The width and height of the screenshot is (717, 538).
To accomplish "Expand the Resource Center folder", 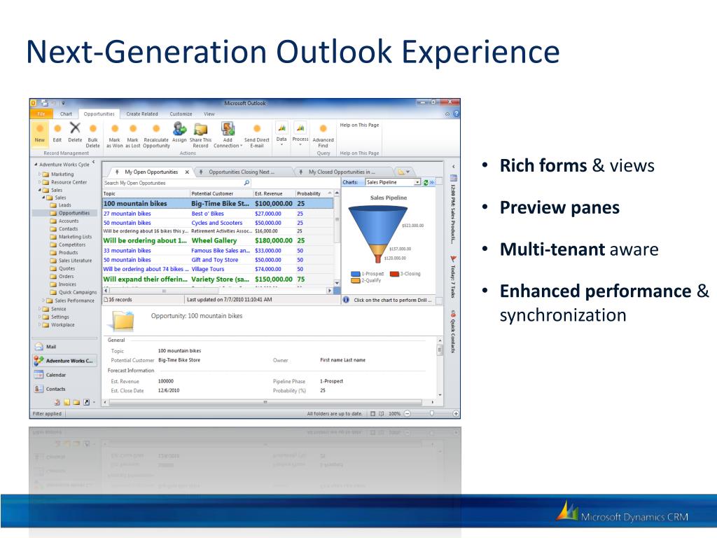I will 40,182.
